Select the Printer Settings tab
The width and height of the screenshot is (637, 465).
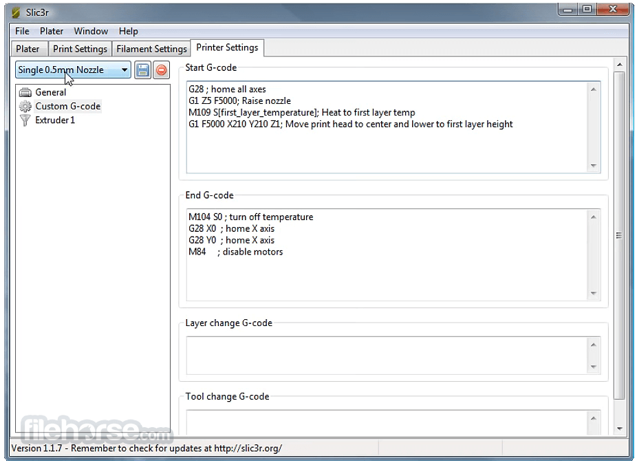click(x=227, y=48)
